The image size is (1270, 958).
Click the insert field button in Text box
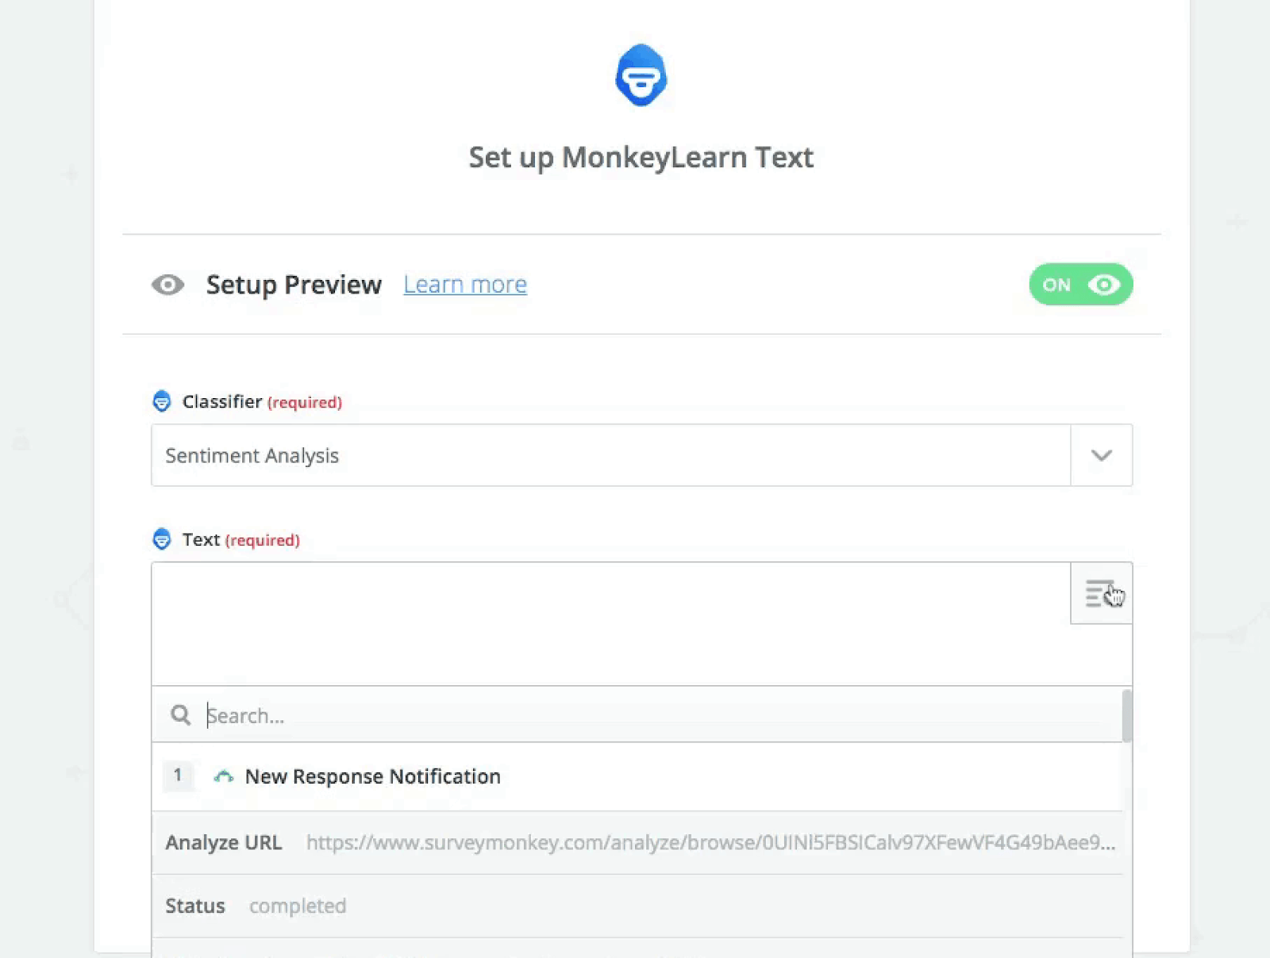point(1101,593)
